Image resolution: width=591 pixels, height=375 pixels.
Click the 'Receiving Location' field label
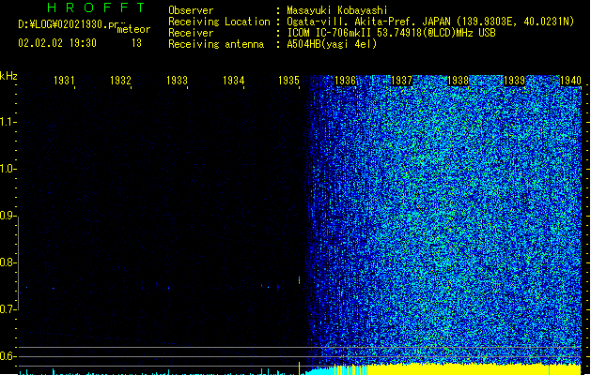(219, 22)
